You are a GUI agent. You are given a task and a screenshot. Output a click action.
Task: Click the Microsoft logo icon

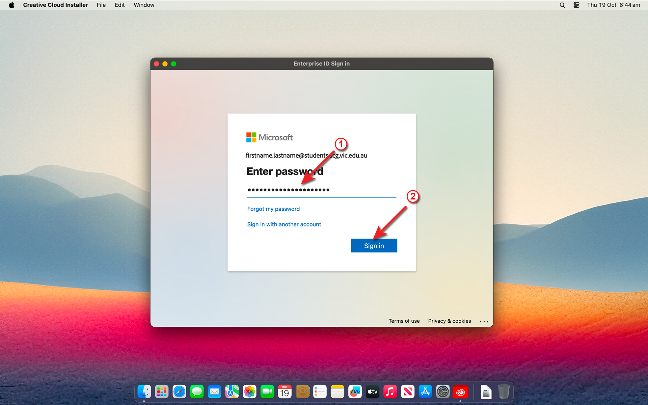click(x=250, y=137)
